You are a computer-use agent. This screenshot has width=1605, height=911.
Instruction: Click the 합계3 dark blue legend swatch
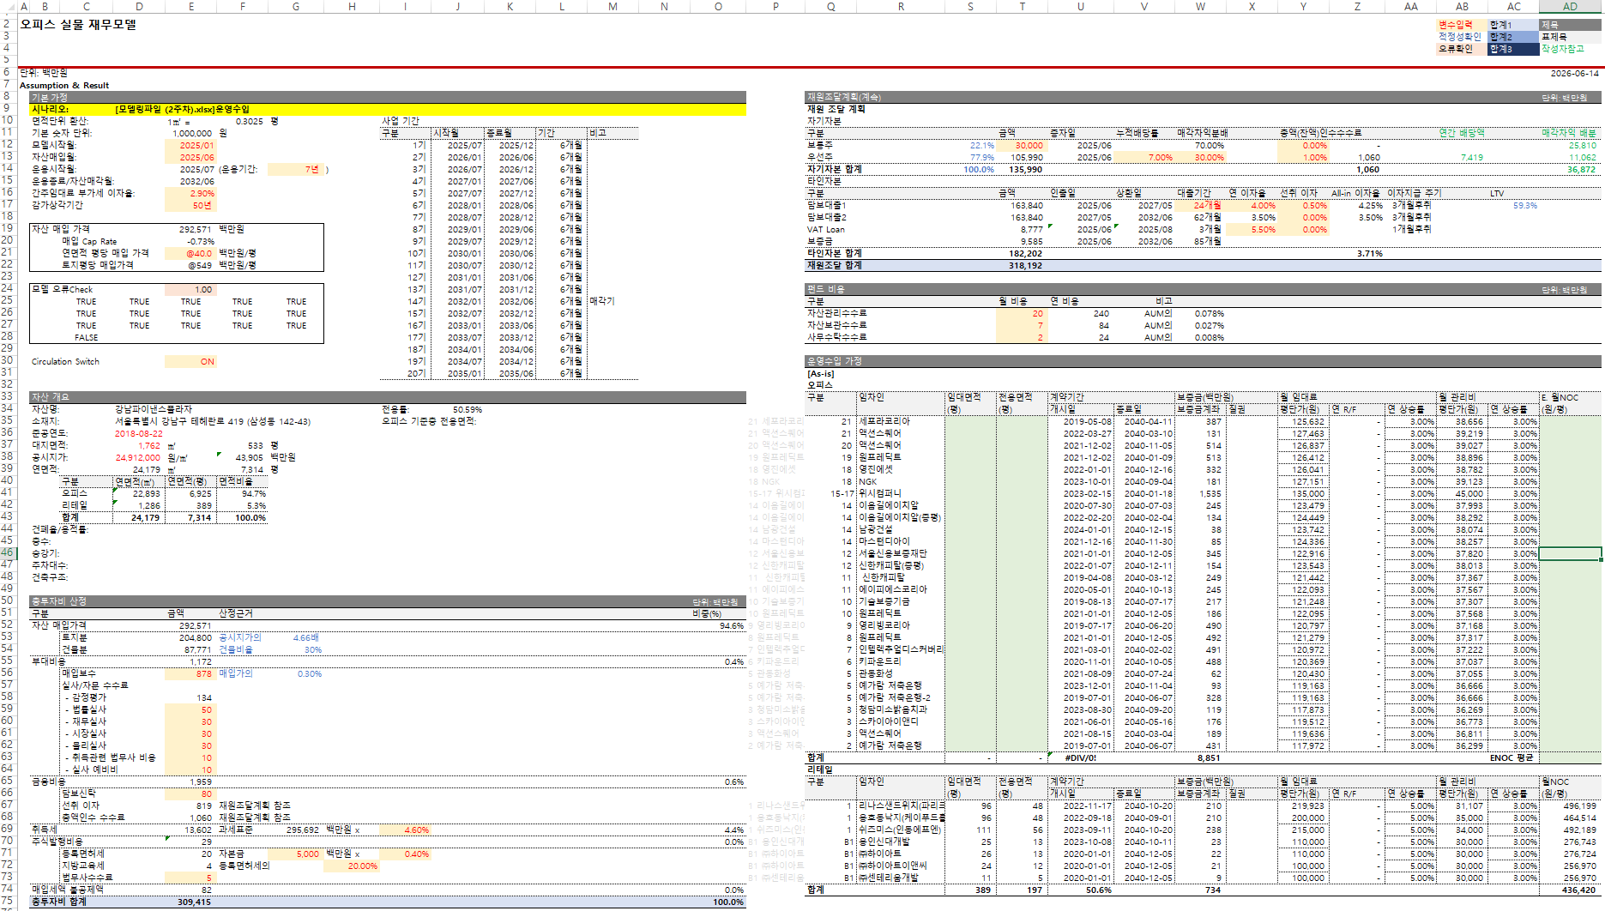tap(1513, 49)
